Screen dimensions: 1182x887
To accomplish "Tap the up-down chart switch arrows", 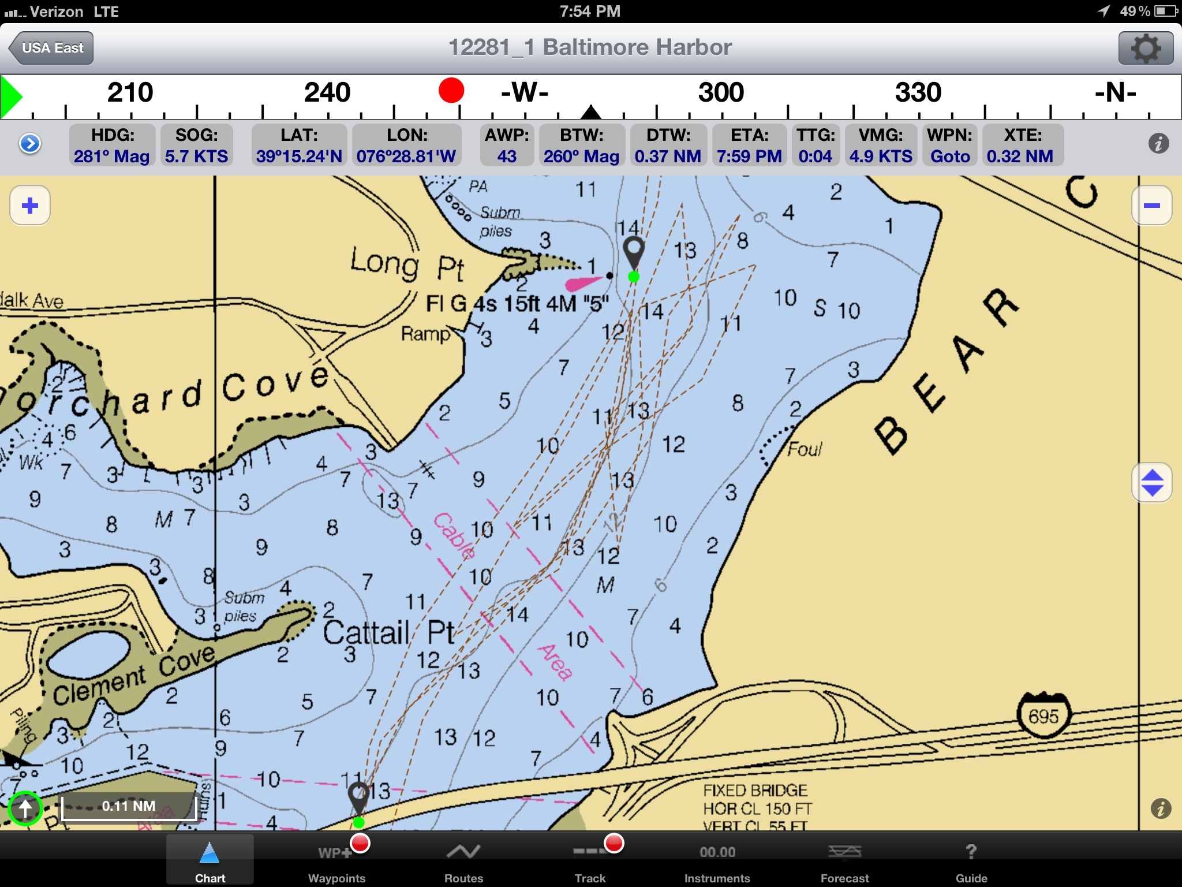I will 1151,483.
